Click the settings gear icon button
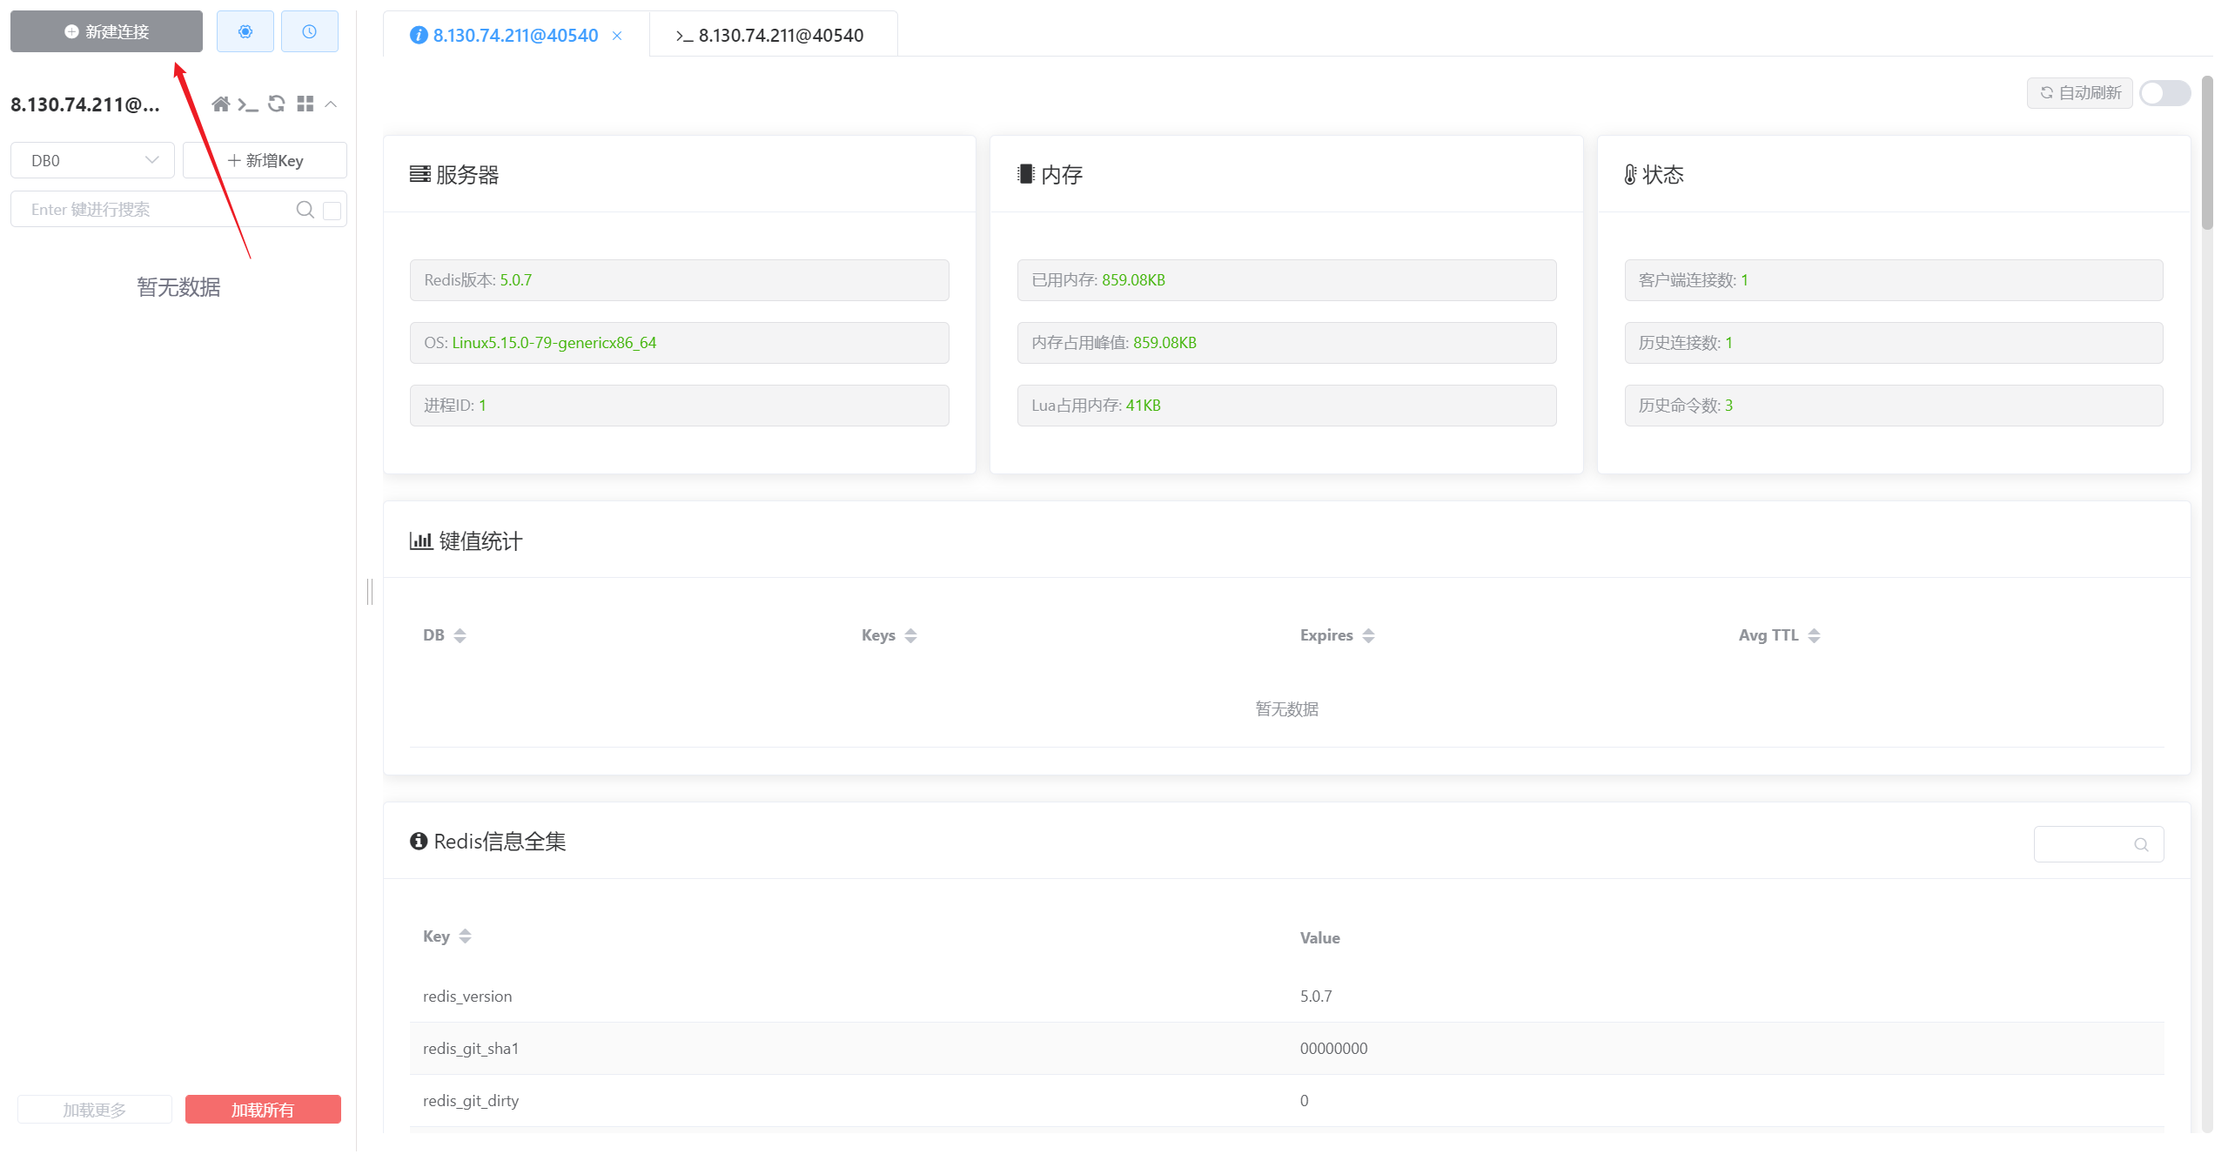This screenshot has width=2228, height=1161. [245, 32]
